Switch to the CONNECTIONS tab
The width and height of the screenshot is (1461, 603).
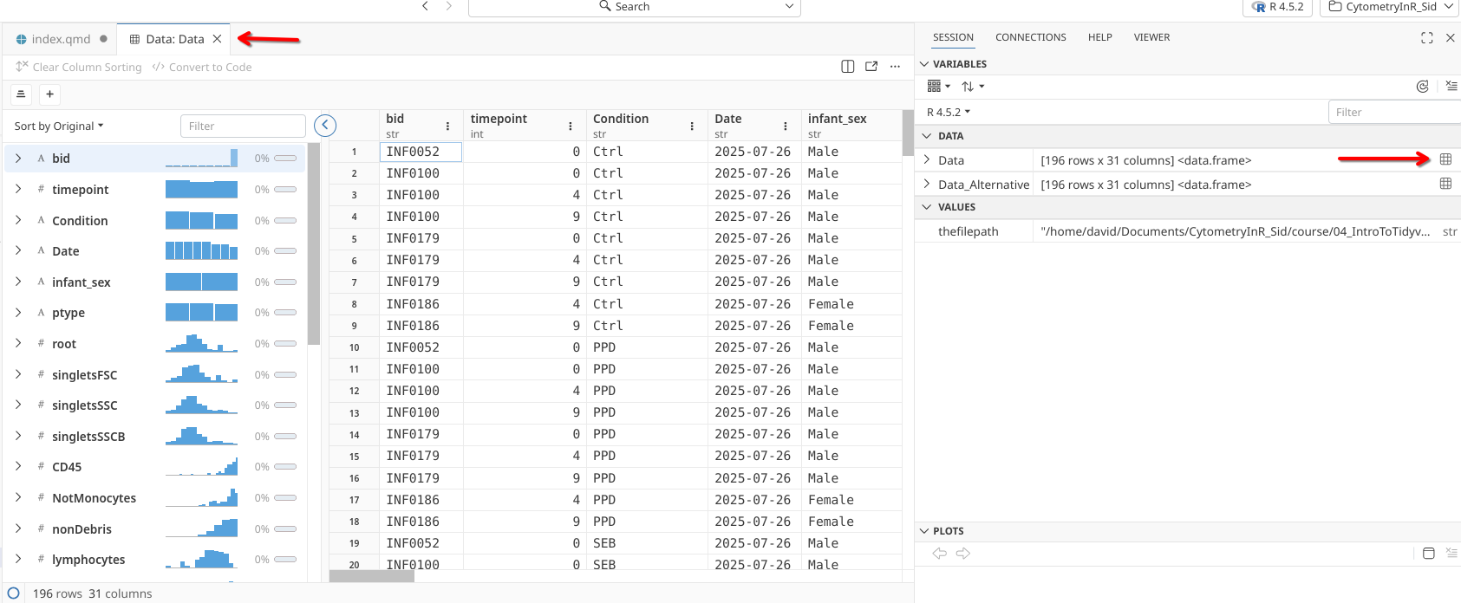[1030, 37]
